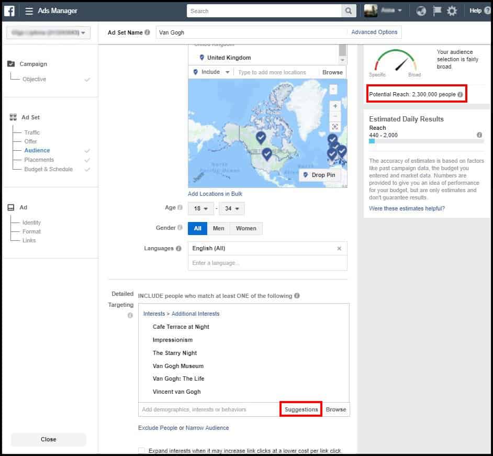Open the settings gear icon
493x456 pixels.
coord(452,11)
